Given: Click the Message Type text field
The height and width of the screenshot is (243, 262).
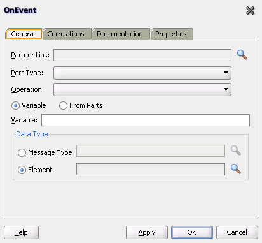Looking at the screenshot, I should pyautogui.click(x=151, y=151).
